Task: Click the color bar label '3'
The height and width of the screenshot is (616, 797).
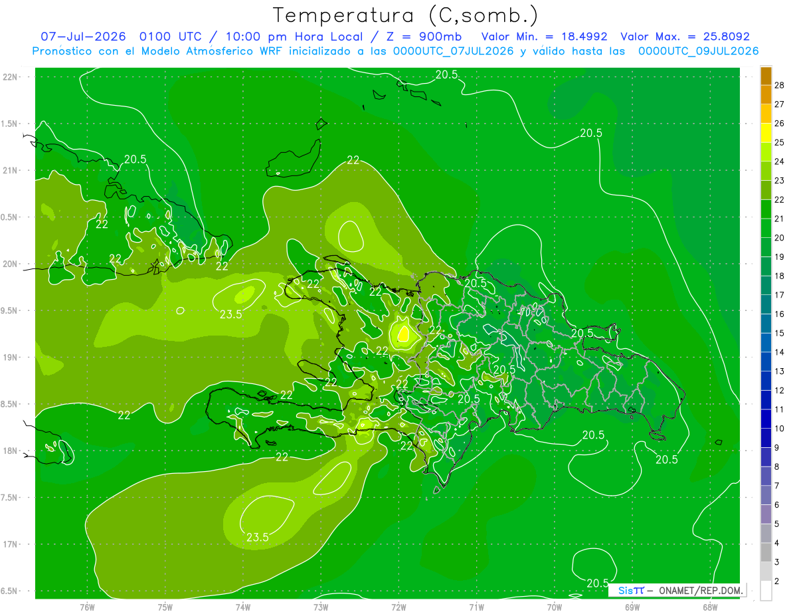Action: (x=778, y=562)
